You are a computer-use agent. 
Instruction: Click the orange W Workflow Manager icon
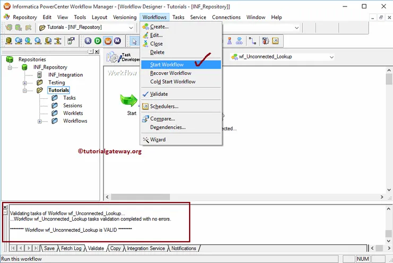[108, 41]
